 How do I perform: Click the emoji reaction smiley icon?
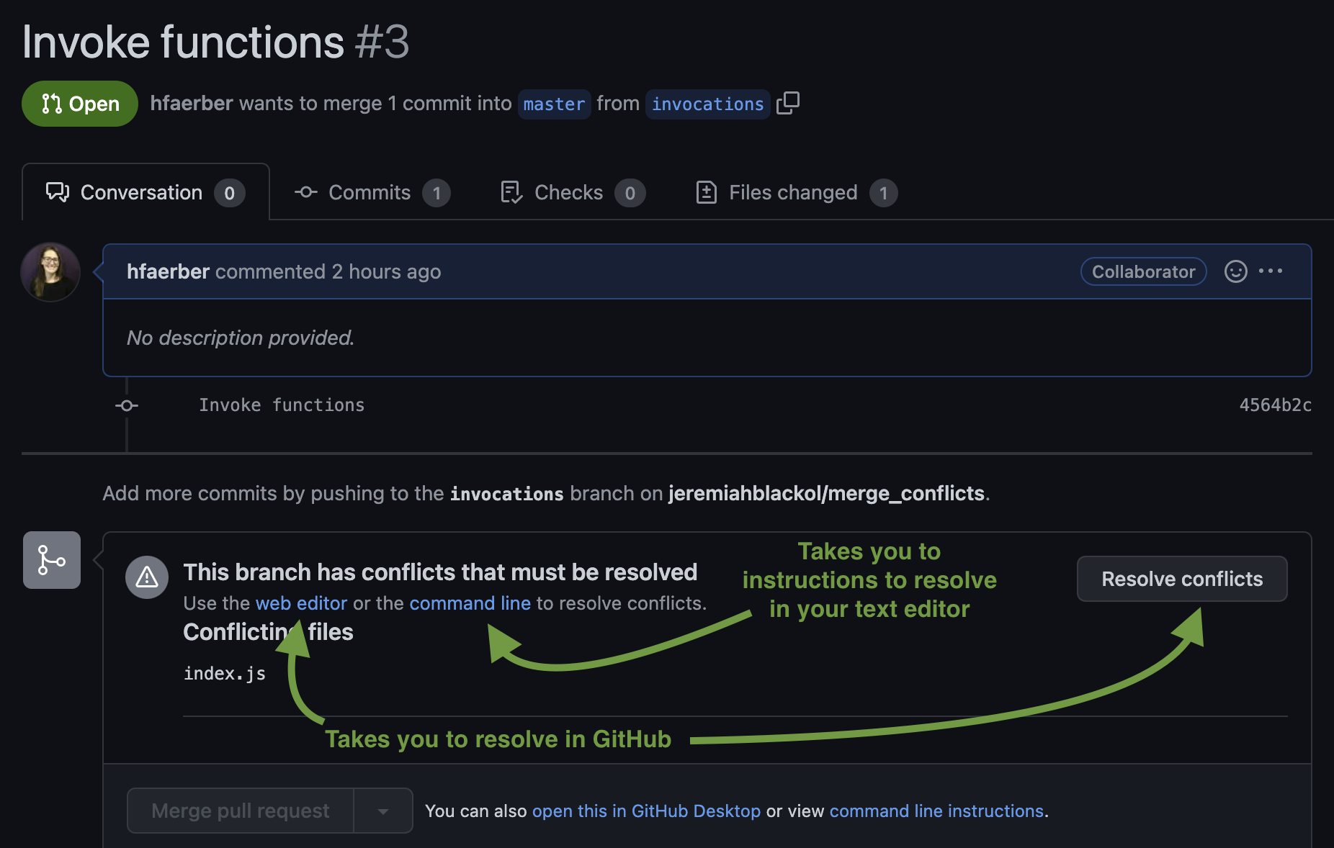1235,271
